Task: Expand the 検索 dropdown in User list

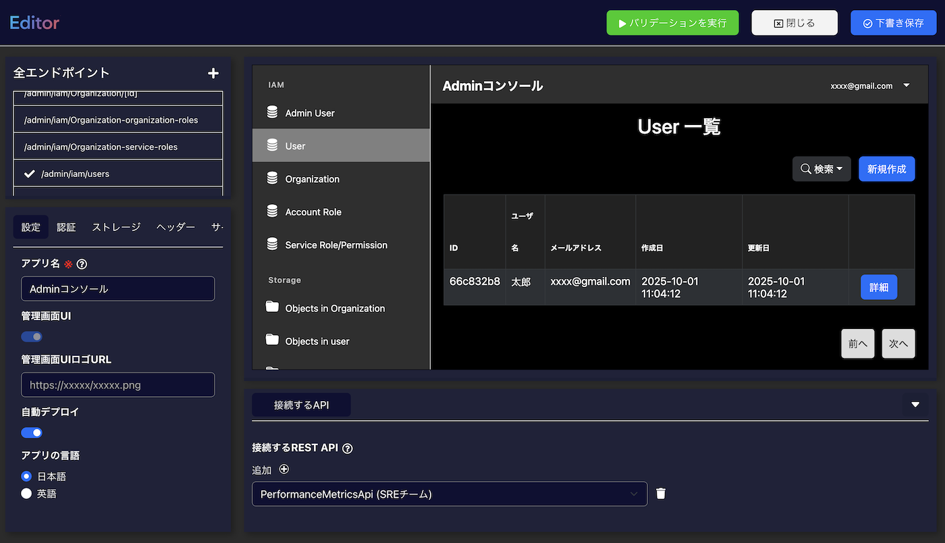Action: pyautogui.click(x=821, y=169)
